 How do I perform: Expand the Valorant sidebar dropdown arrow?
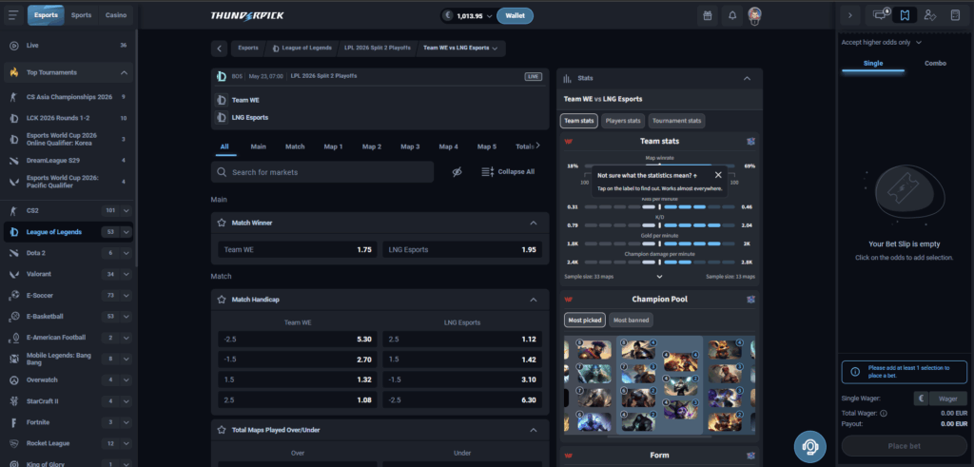tap(127, 274)
